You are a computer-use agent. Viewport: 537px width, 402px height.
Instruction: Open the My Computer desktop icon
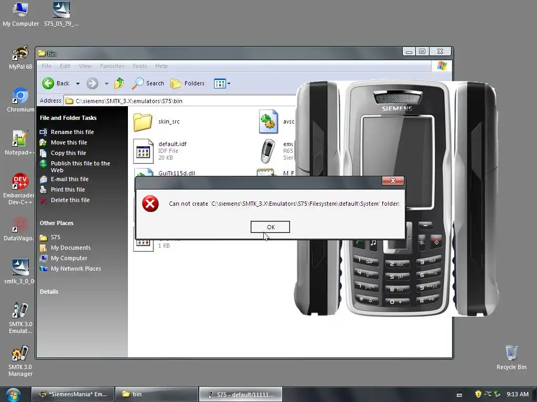(20, 14)
